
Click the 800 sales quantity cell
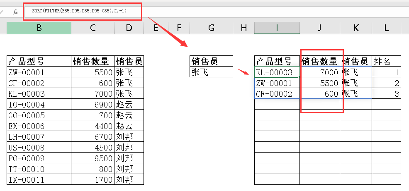[x=93, y=169]
